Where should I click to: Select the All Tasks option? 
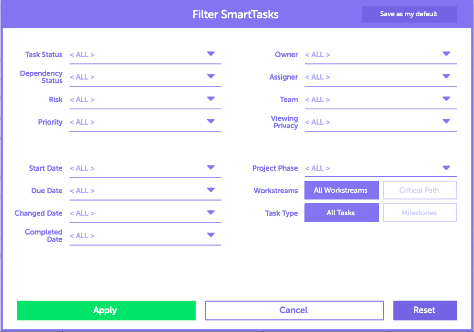[x=341, y=213]
